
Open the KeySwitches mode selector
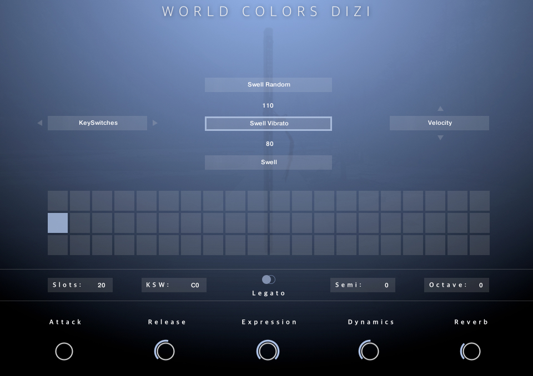click(x=98, y=123)
